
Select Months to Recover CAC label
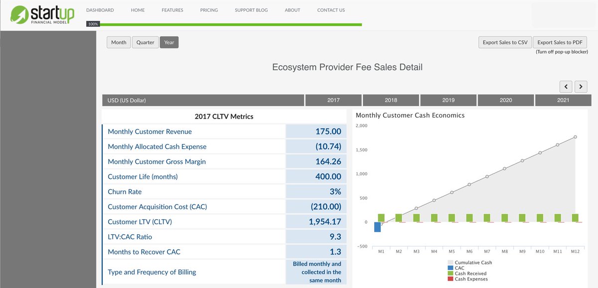(145, 252)
